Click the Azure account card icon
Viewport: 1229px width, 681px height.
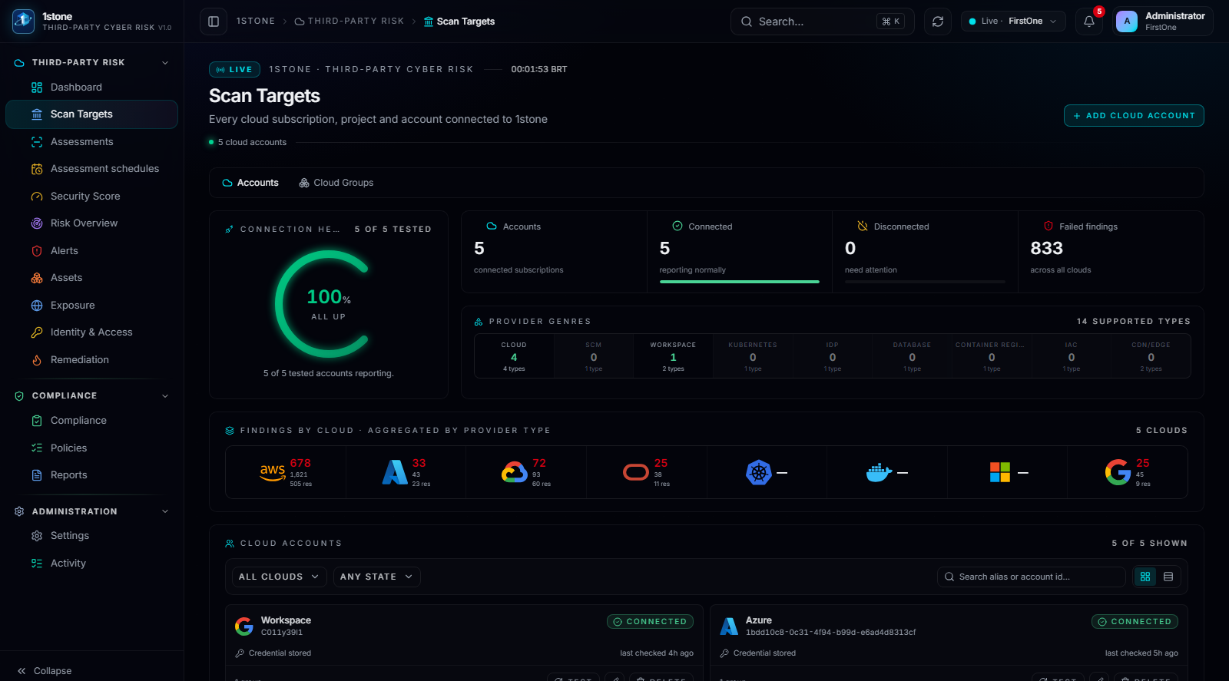click(x=729, y=626)
